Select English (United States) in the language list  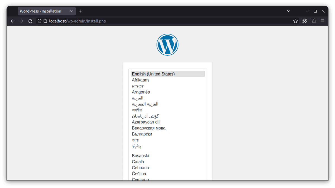coord(153,74)
